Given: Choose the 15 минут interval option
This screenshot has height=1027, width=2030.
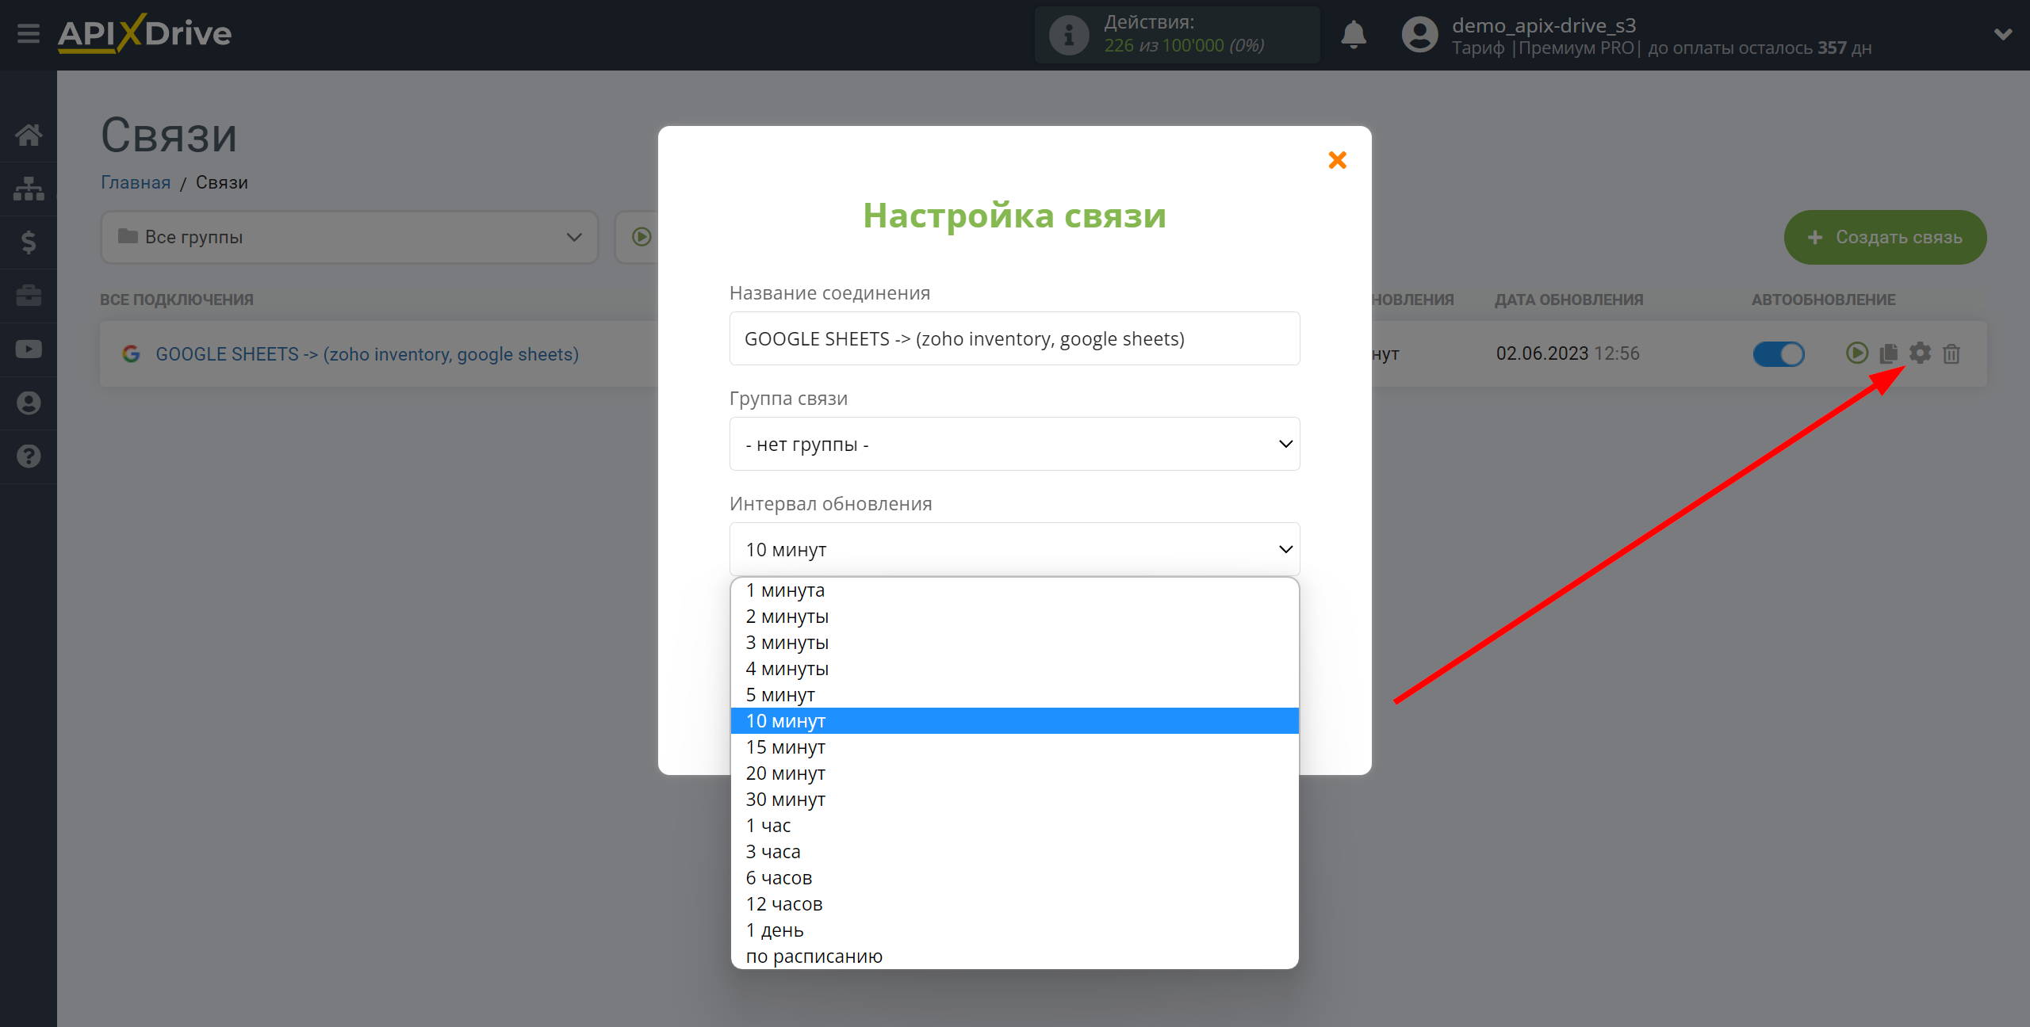Looking at the screenshot, I should pos(1015,747).
